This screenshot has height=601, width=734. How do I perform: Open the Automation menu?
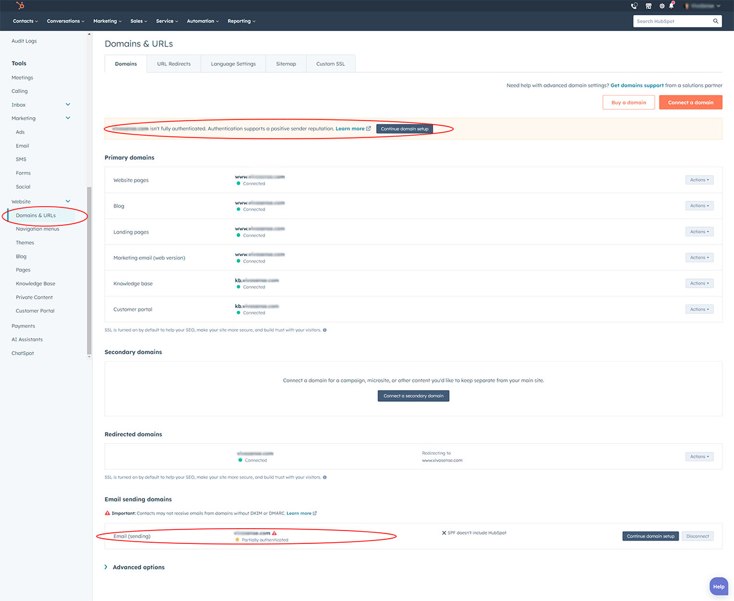tap(203, 21)
